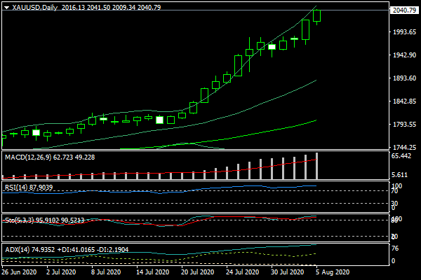Click the tallest rightmost MACD histogram bar
The height and width of the screenshot is (280, 421).
point(317,165)
